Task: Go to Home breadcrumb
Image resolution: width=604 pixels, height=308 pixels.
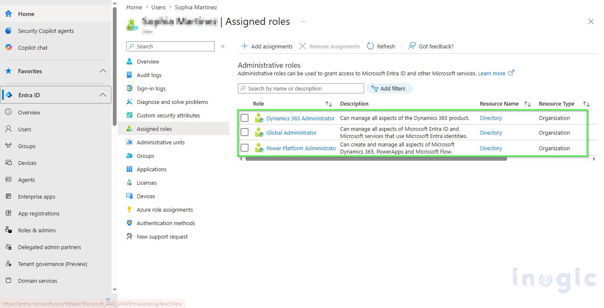Action: coord(134,7)
